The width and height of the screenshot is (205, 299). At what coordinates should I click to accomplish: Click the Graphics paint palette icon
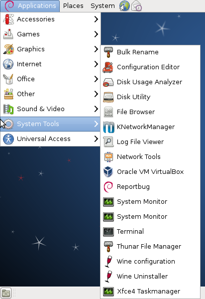(8, 49)
